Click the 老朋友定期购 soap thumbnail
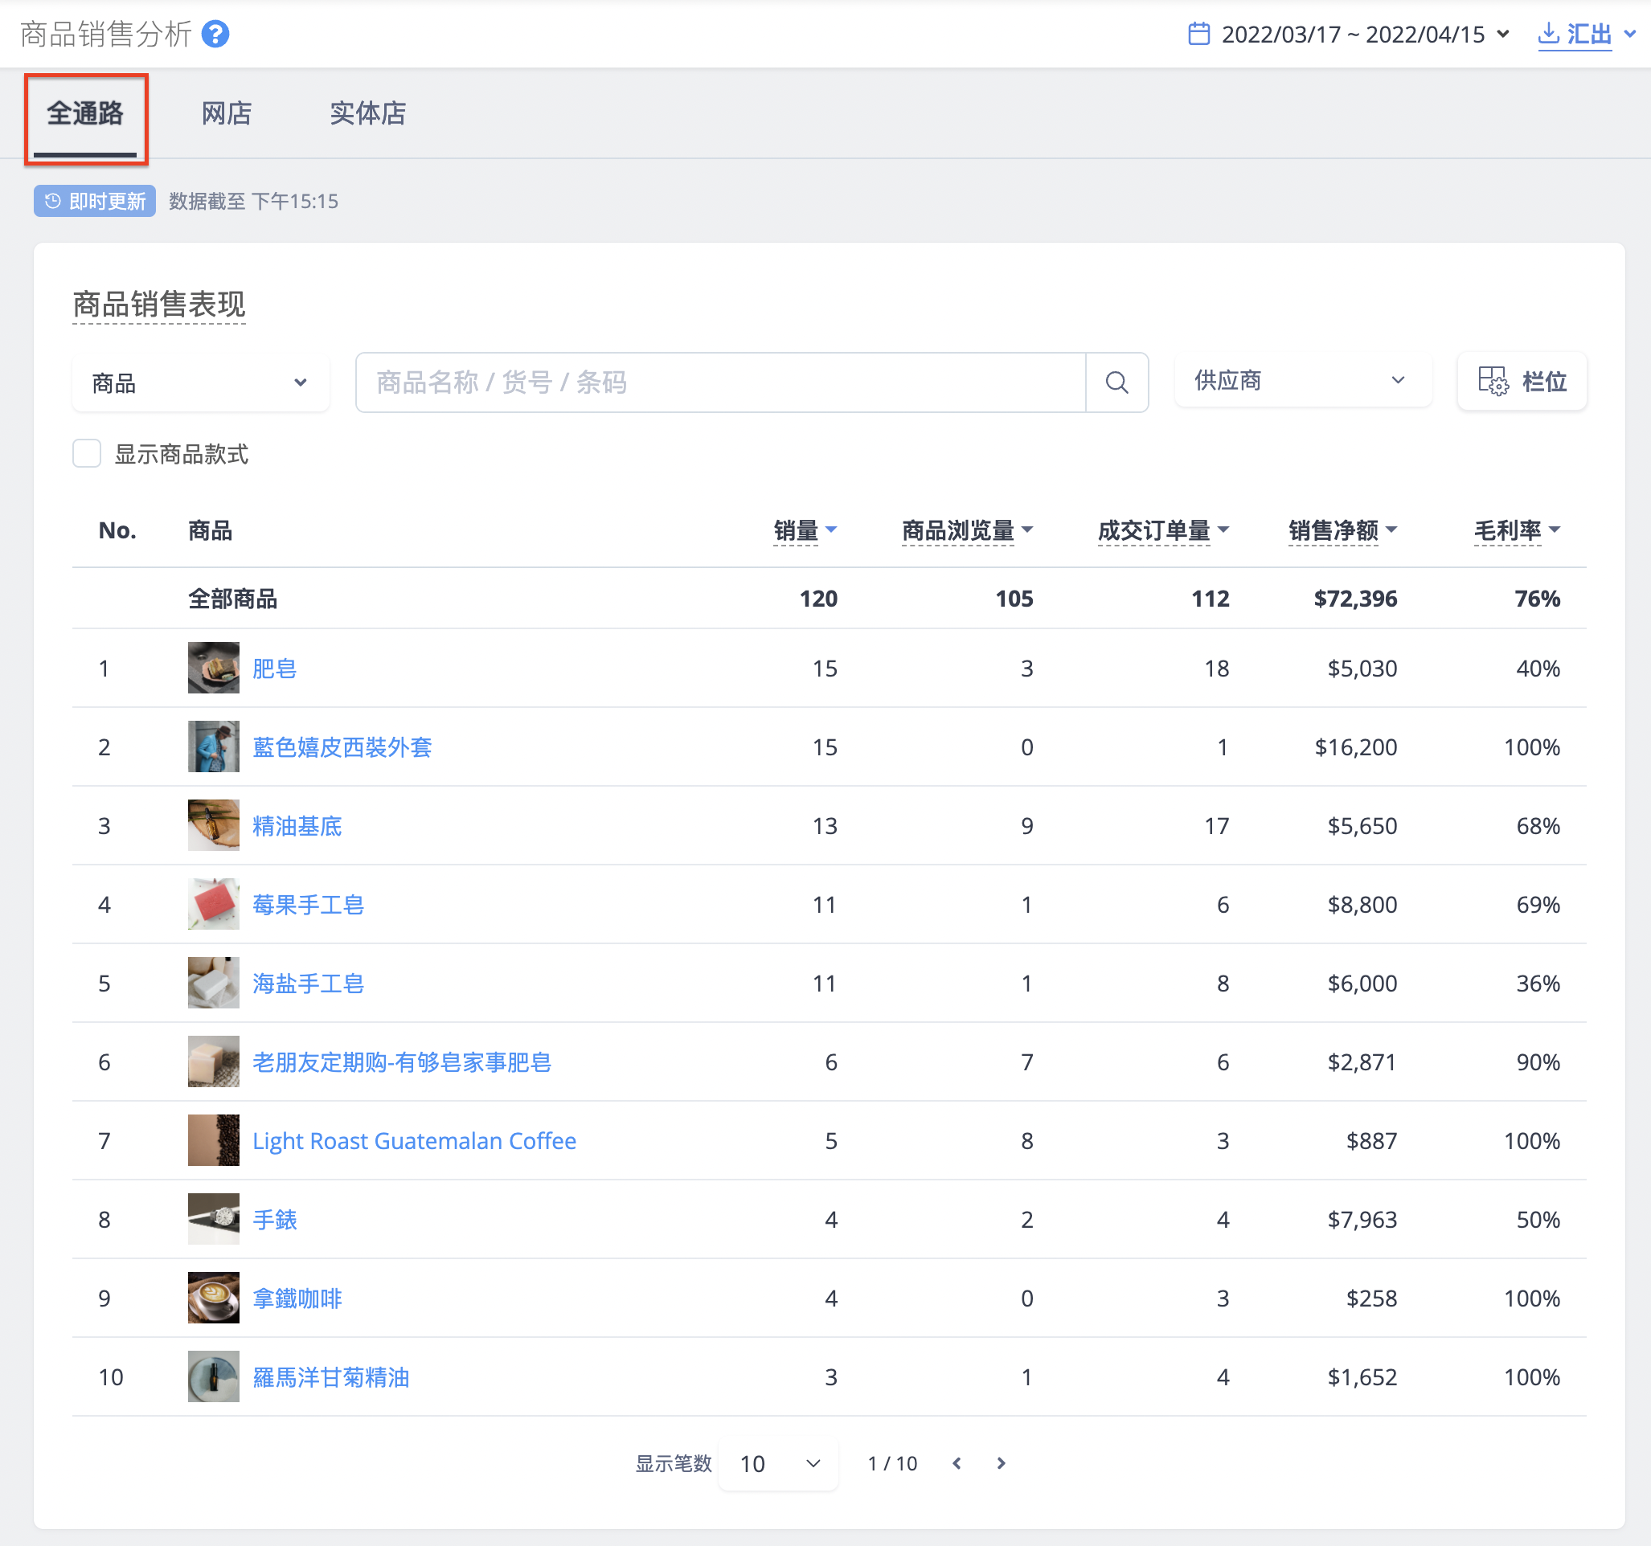 click(214, 1061)
